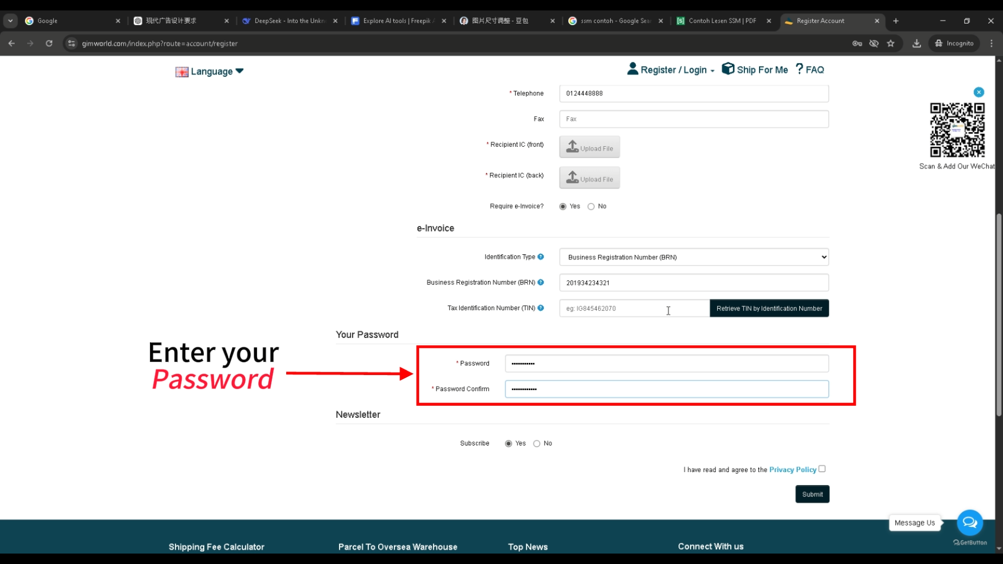Image resolution: width=1003 pixels, height=564 pixels.
Task: Click Retrieve TIN by Identification Number button
Action: pos(769,309)
